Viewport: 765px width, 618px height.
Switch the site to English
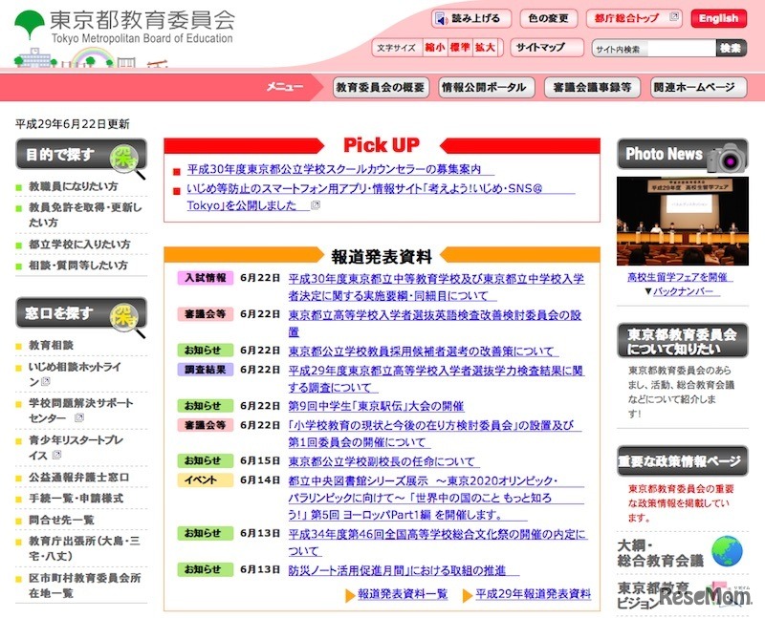tap(717, 17)
